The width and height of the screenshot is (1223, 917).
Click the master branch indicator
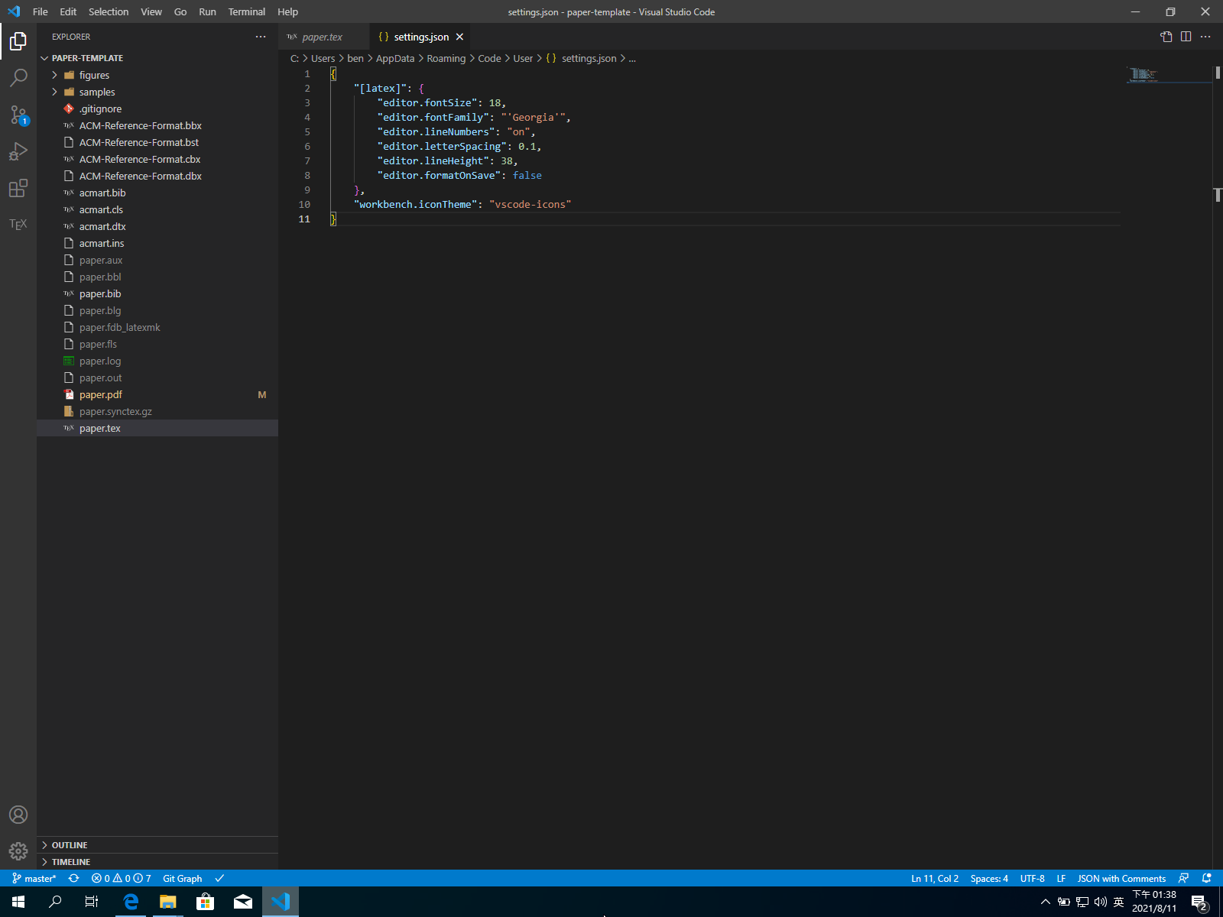[34, 879]
